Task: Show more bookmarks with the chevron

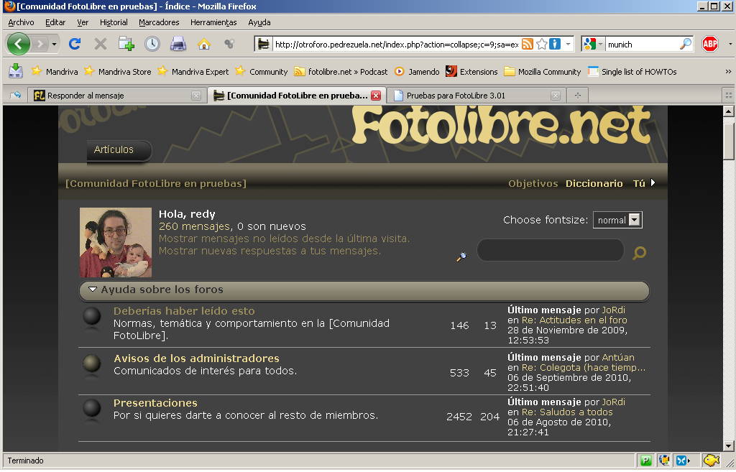Action: 728,71
